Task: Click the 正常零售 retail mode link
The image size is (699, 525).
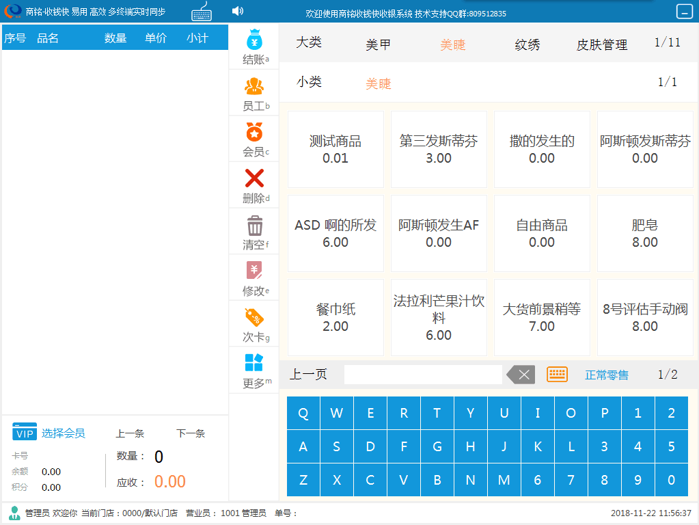Action: coord(607,375)
